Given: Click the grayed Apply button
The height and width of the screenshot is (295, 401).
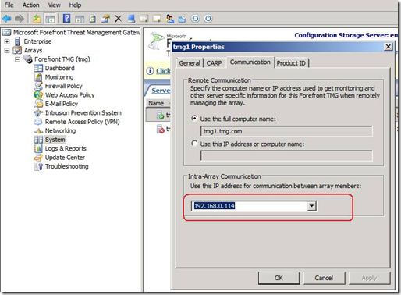Looking at the screenshot, I should (369, 278).
